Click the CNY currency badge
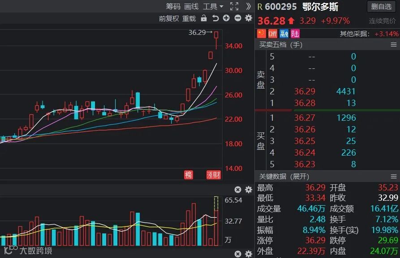 [x=272, y=34]
